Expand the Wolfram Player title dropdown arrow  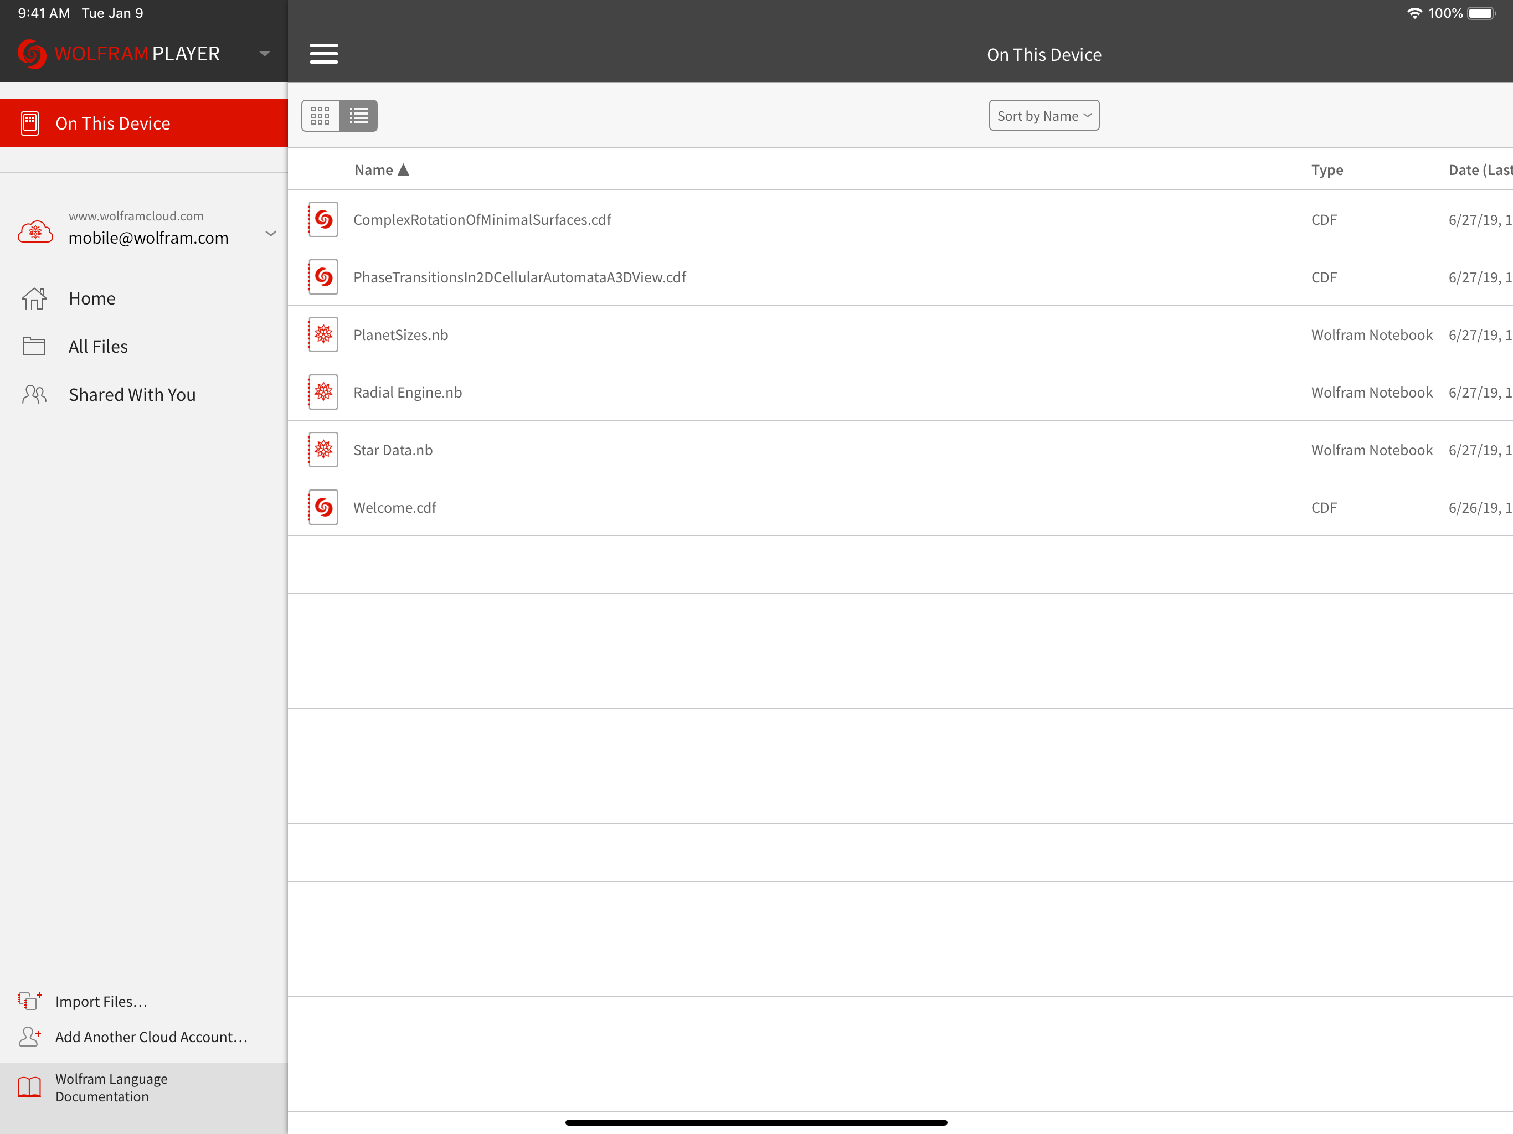[265, 53]
